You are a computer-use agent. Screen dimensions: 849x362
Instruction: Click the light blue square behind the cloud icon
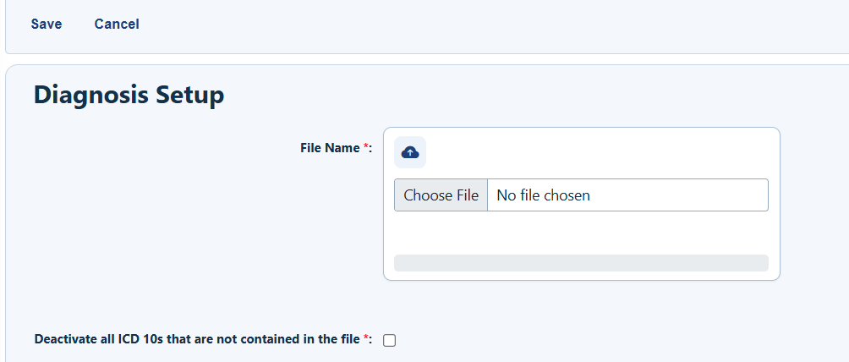tap(410, 152)
